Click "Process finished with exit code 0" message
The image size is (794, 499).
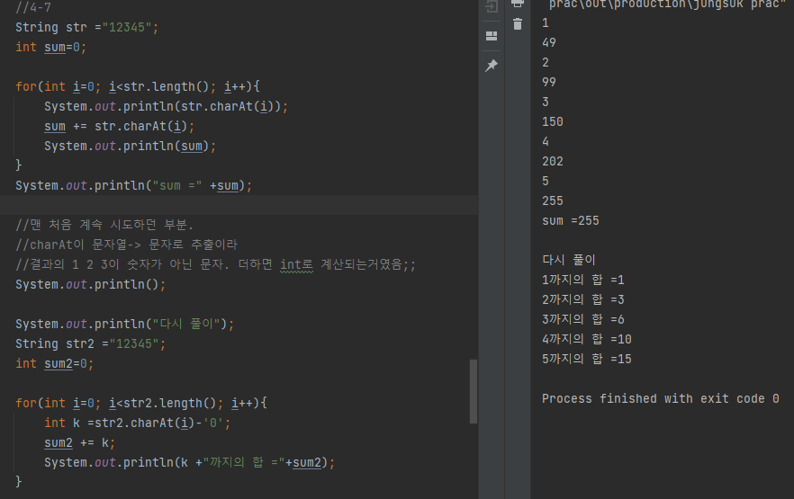coord(661,399)
